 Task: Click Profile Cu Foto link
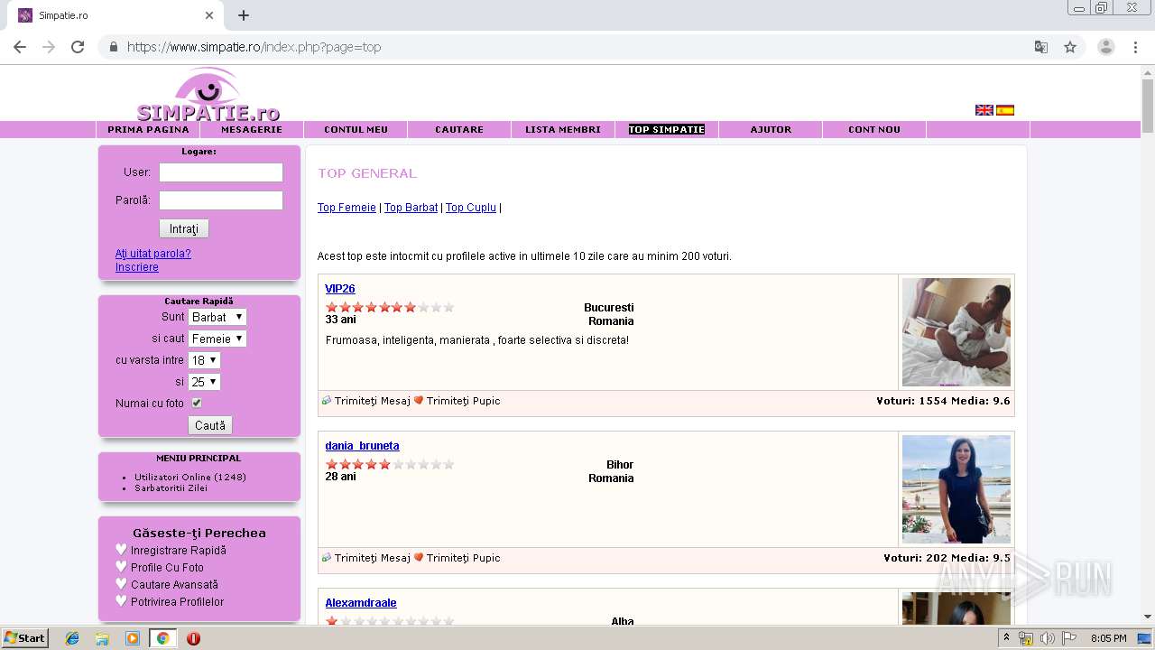point(167,568)
